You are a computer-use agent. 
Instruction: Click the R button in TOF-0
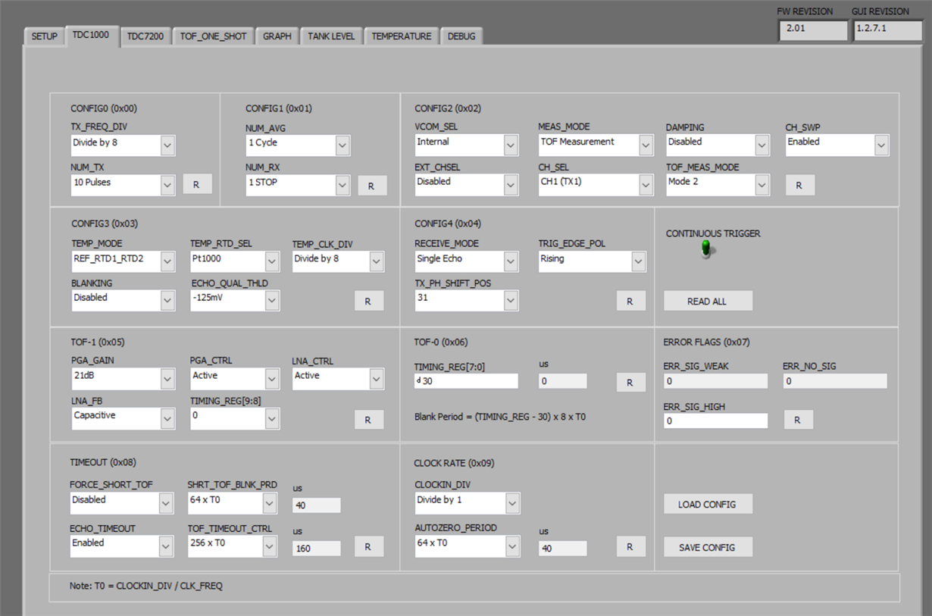click(630, 383)
